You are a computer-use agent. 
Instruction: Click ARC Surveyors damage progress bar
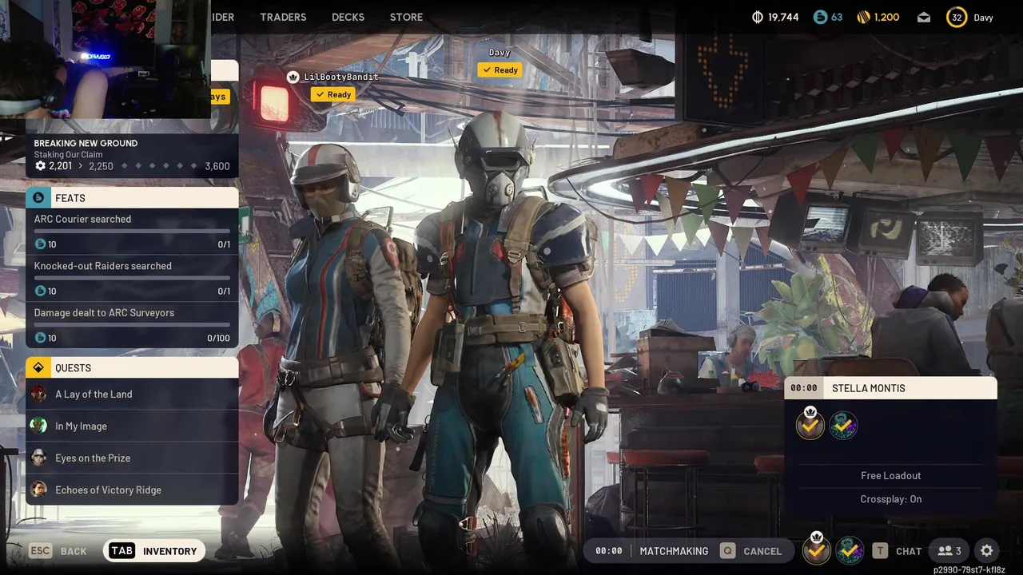tap(132, 325)
